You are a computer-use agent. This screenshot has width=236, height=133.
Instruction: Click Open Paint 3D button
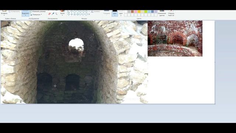click(171, 13)
